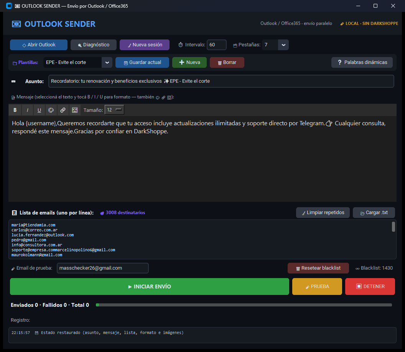The height and width of the screenshot is (352, 405).
Task: Create a template using the Nueva button
Action: coord(189,62)
